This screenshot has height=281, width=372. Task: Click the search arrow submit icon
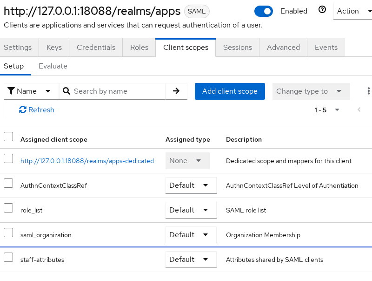tap(176, 91)
